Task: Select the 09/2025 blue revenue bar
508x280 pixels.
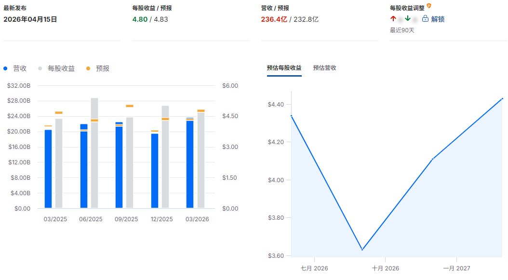Action: 119,165
